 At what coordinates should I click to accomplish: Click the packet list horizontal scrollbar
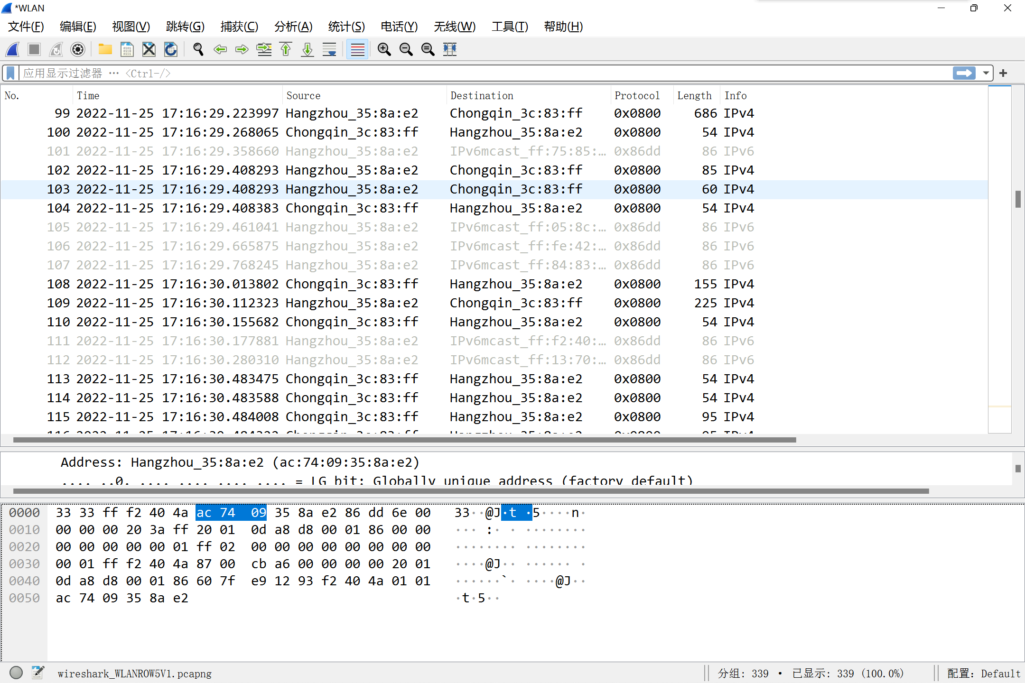click(x=404, y=440)
